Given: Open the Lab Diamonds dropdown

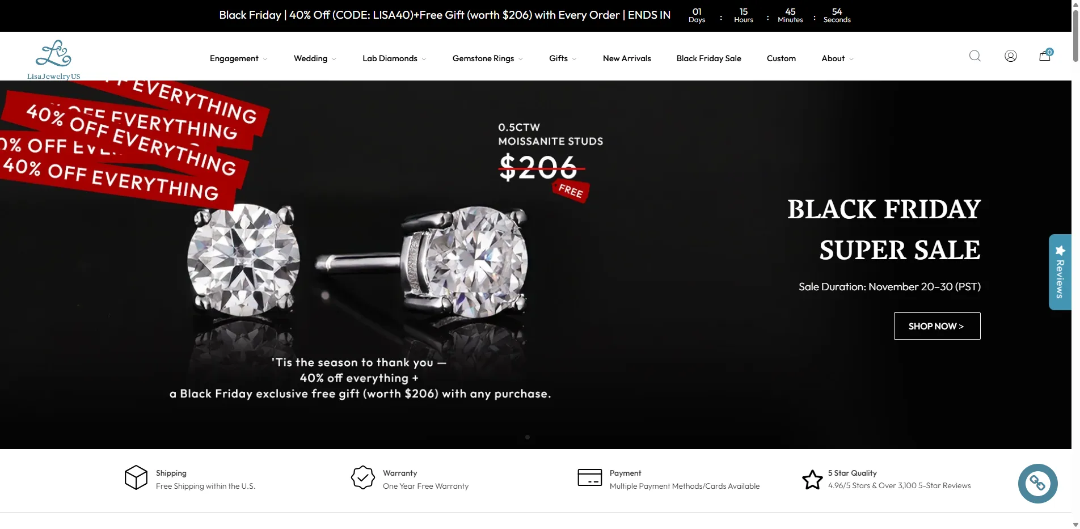Looking at the screenshot, I should pos(393,58).
